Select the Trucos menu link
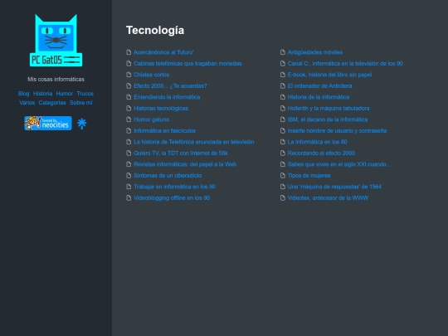Viewport: 448px width, 336px height. 85,94
